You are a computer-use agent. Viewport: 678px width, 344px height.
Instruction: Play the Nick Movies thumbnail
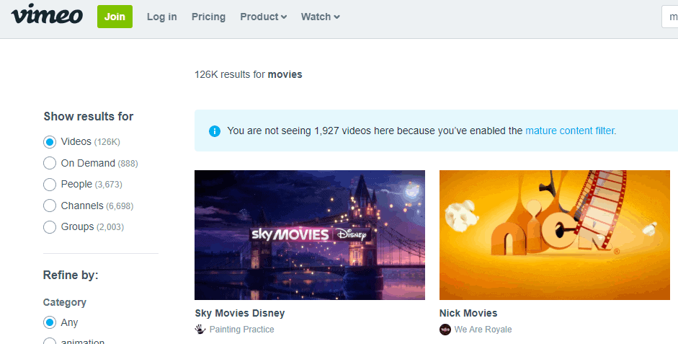click(555, 235)
